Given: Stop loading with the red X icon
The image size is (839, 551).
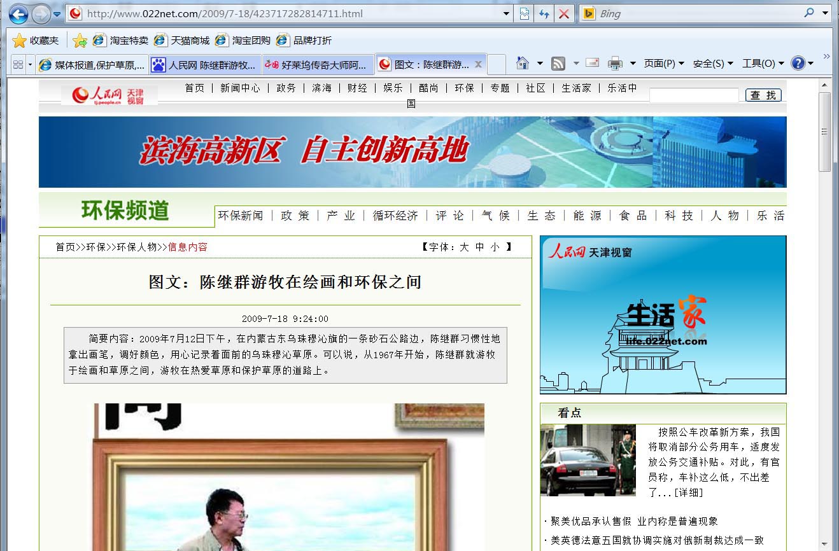Looking at the screenshot, I should (x=563, y=13).
